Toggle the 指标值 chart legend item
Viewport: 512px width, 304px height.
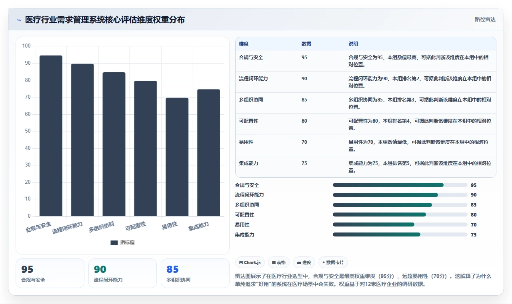(123, 242)
